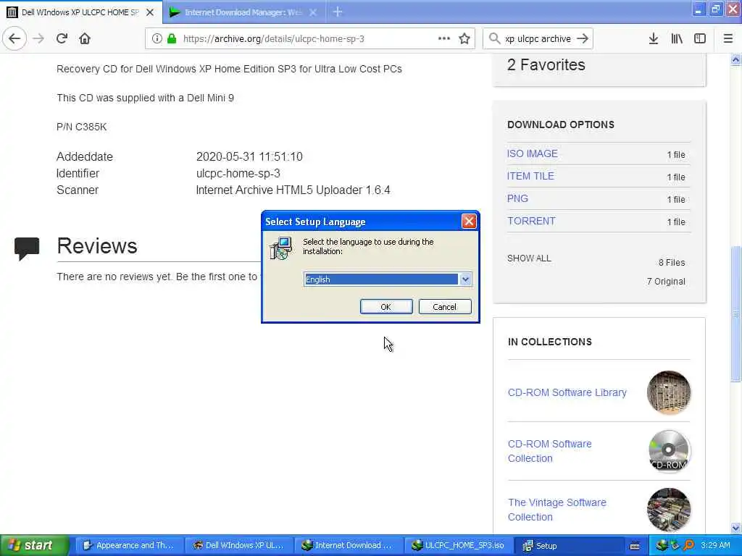Screen dimensions: 742x556
Task: Open page actions three-dot menu
Action: (x=444, y=38)
